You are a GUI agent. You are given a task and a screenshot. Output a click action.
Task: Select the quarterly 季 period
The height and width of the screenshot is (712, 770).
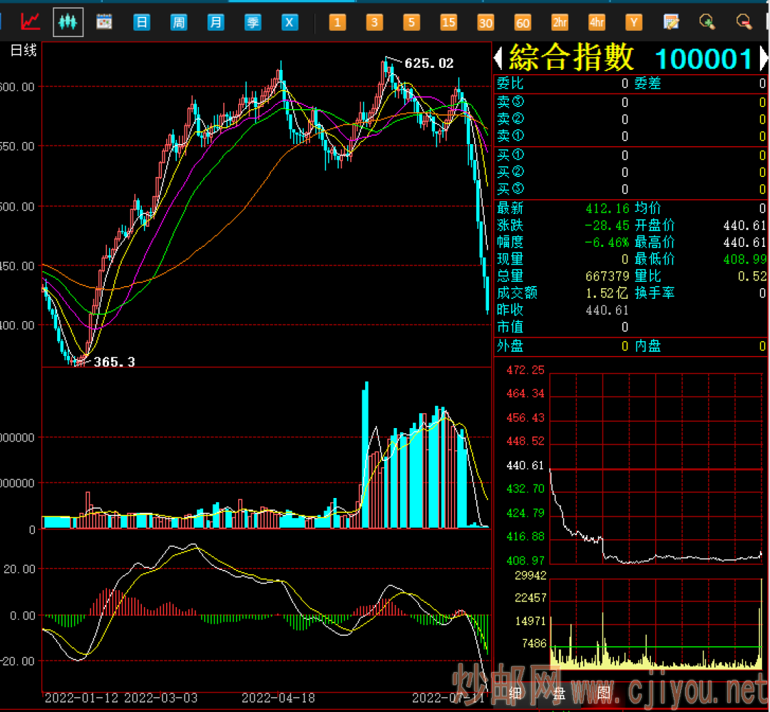pos(252,22)
